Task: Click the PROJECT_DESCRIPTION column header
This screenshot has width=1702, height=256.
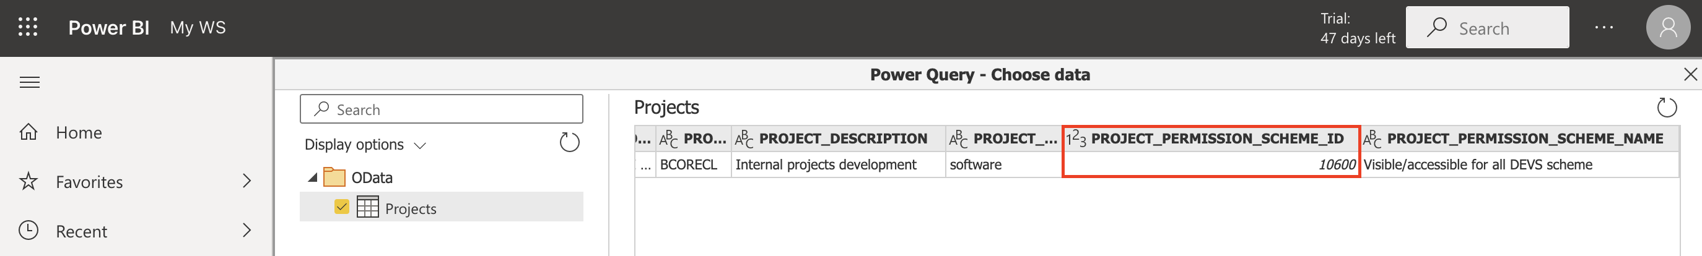Action: [x=842, y=139]
